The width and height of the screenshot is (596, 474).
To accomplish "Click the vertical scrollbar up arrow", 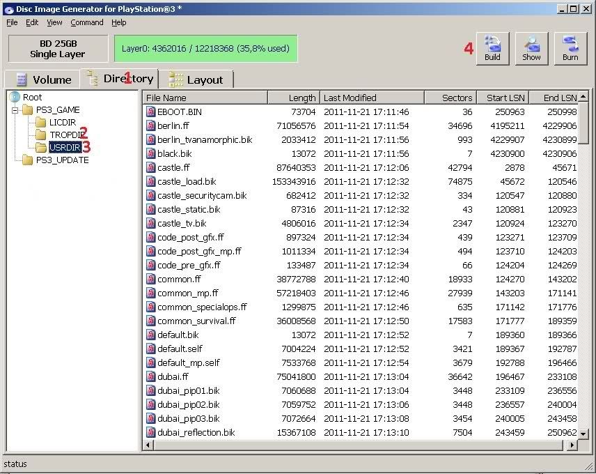I will [583, 96].
